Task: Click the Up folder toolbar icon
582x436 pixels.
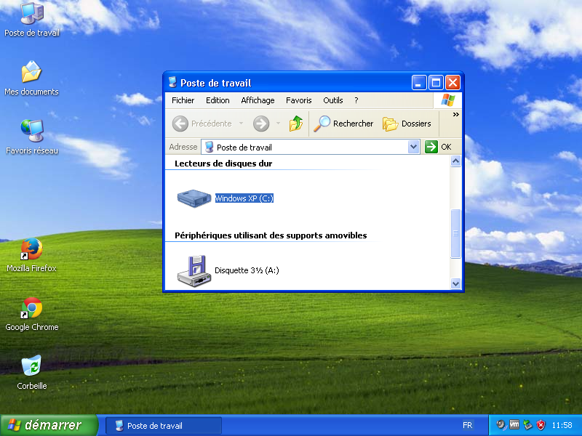Action: (x=296, y=124)
